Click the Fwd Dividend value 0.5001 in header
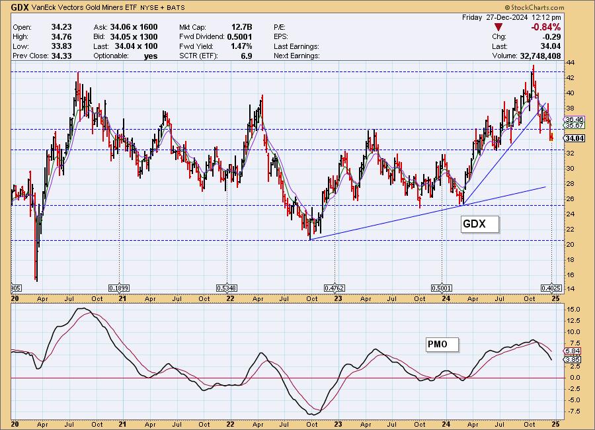Screen dimensions: 595x430 pos(240,36)
